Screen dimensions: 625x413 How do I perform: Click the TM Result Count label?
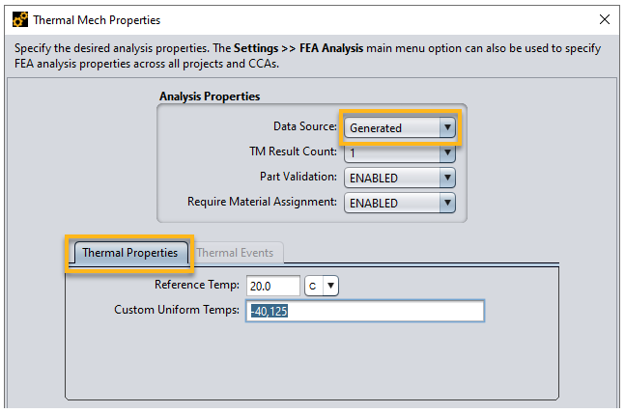pyautogui.click(x=293, y=151)
